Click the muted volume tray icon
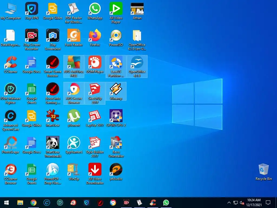This screenshot has width=277, height=208. tap(242, 203)
